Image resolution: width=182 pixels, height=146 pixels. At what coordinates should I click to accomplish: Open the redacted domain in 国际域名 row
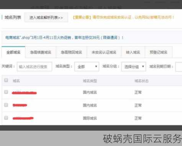click(x=23, y=118)
